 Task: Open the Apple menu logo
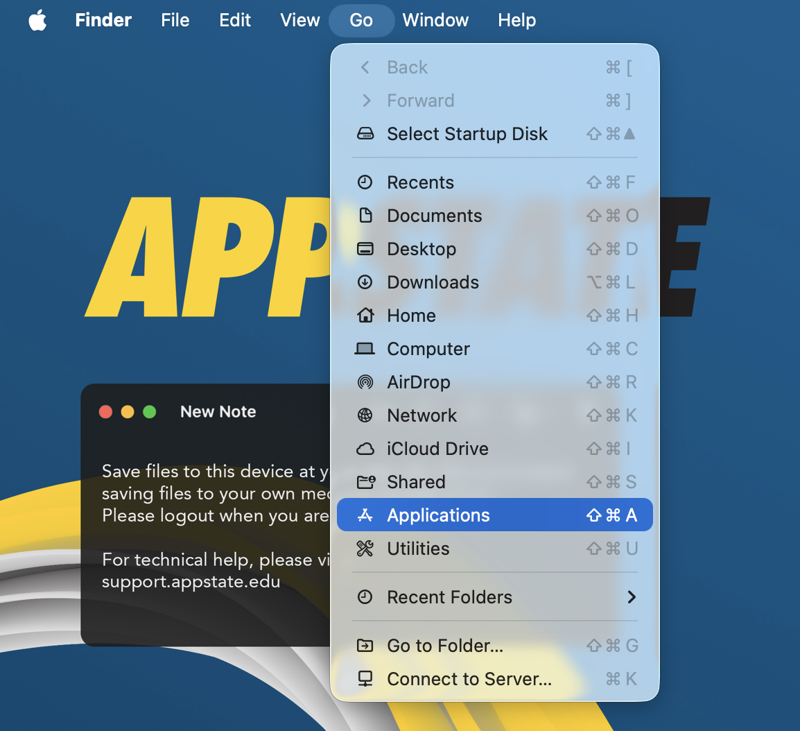37,20
